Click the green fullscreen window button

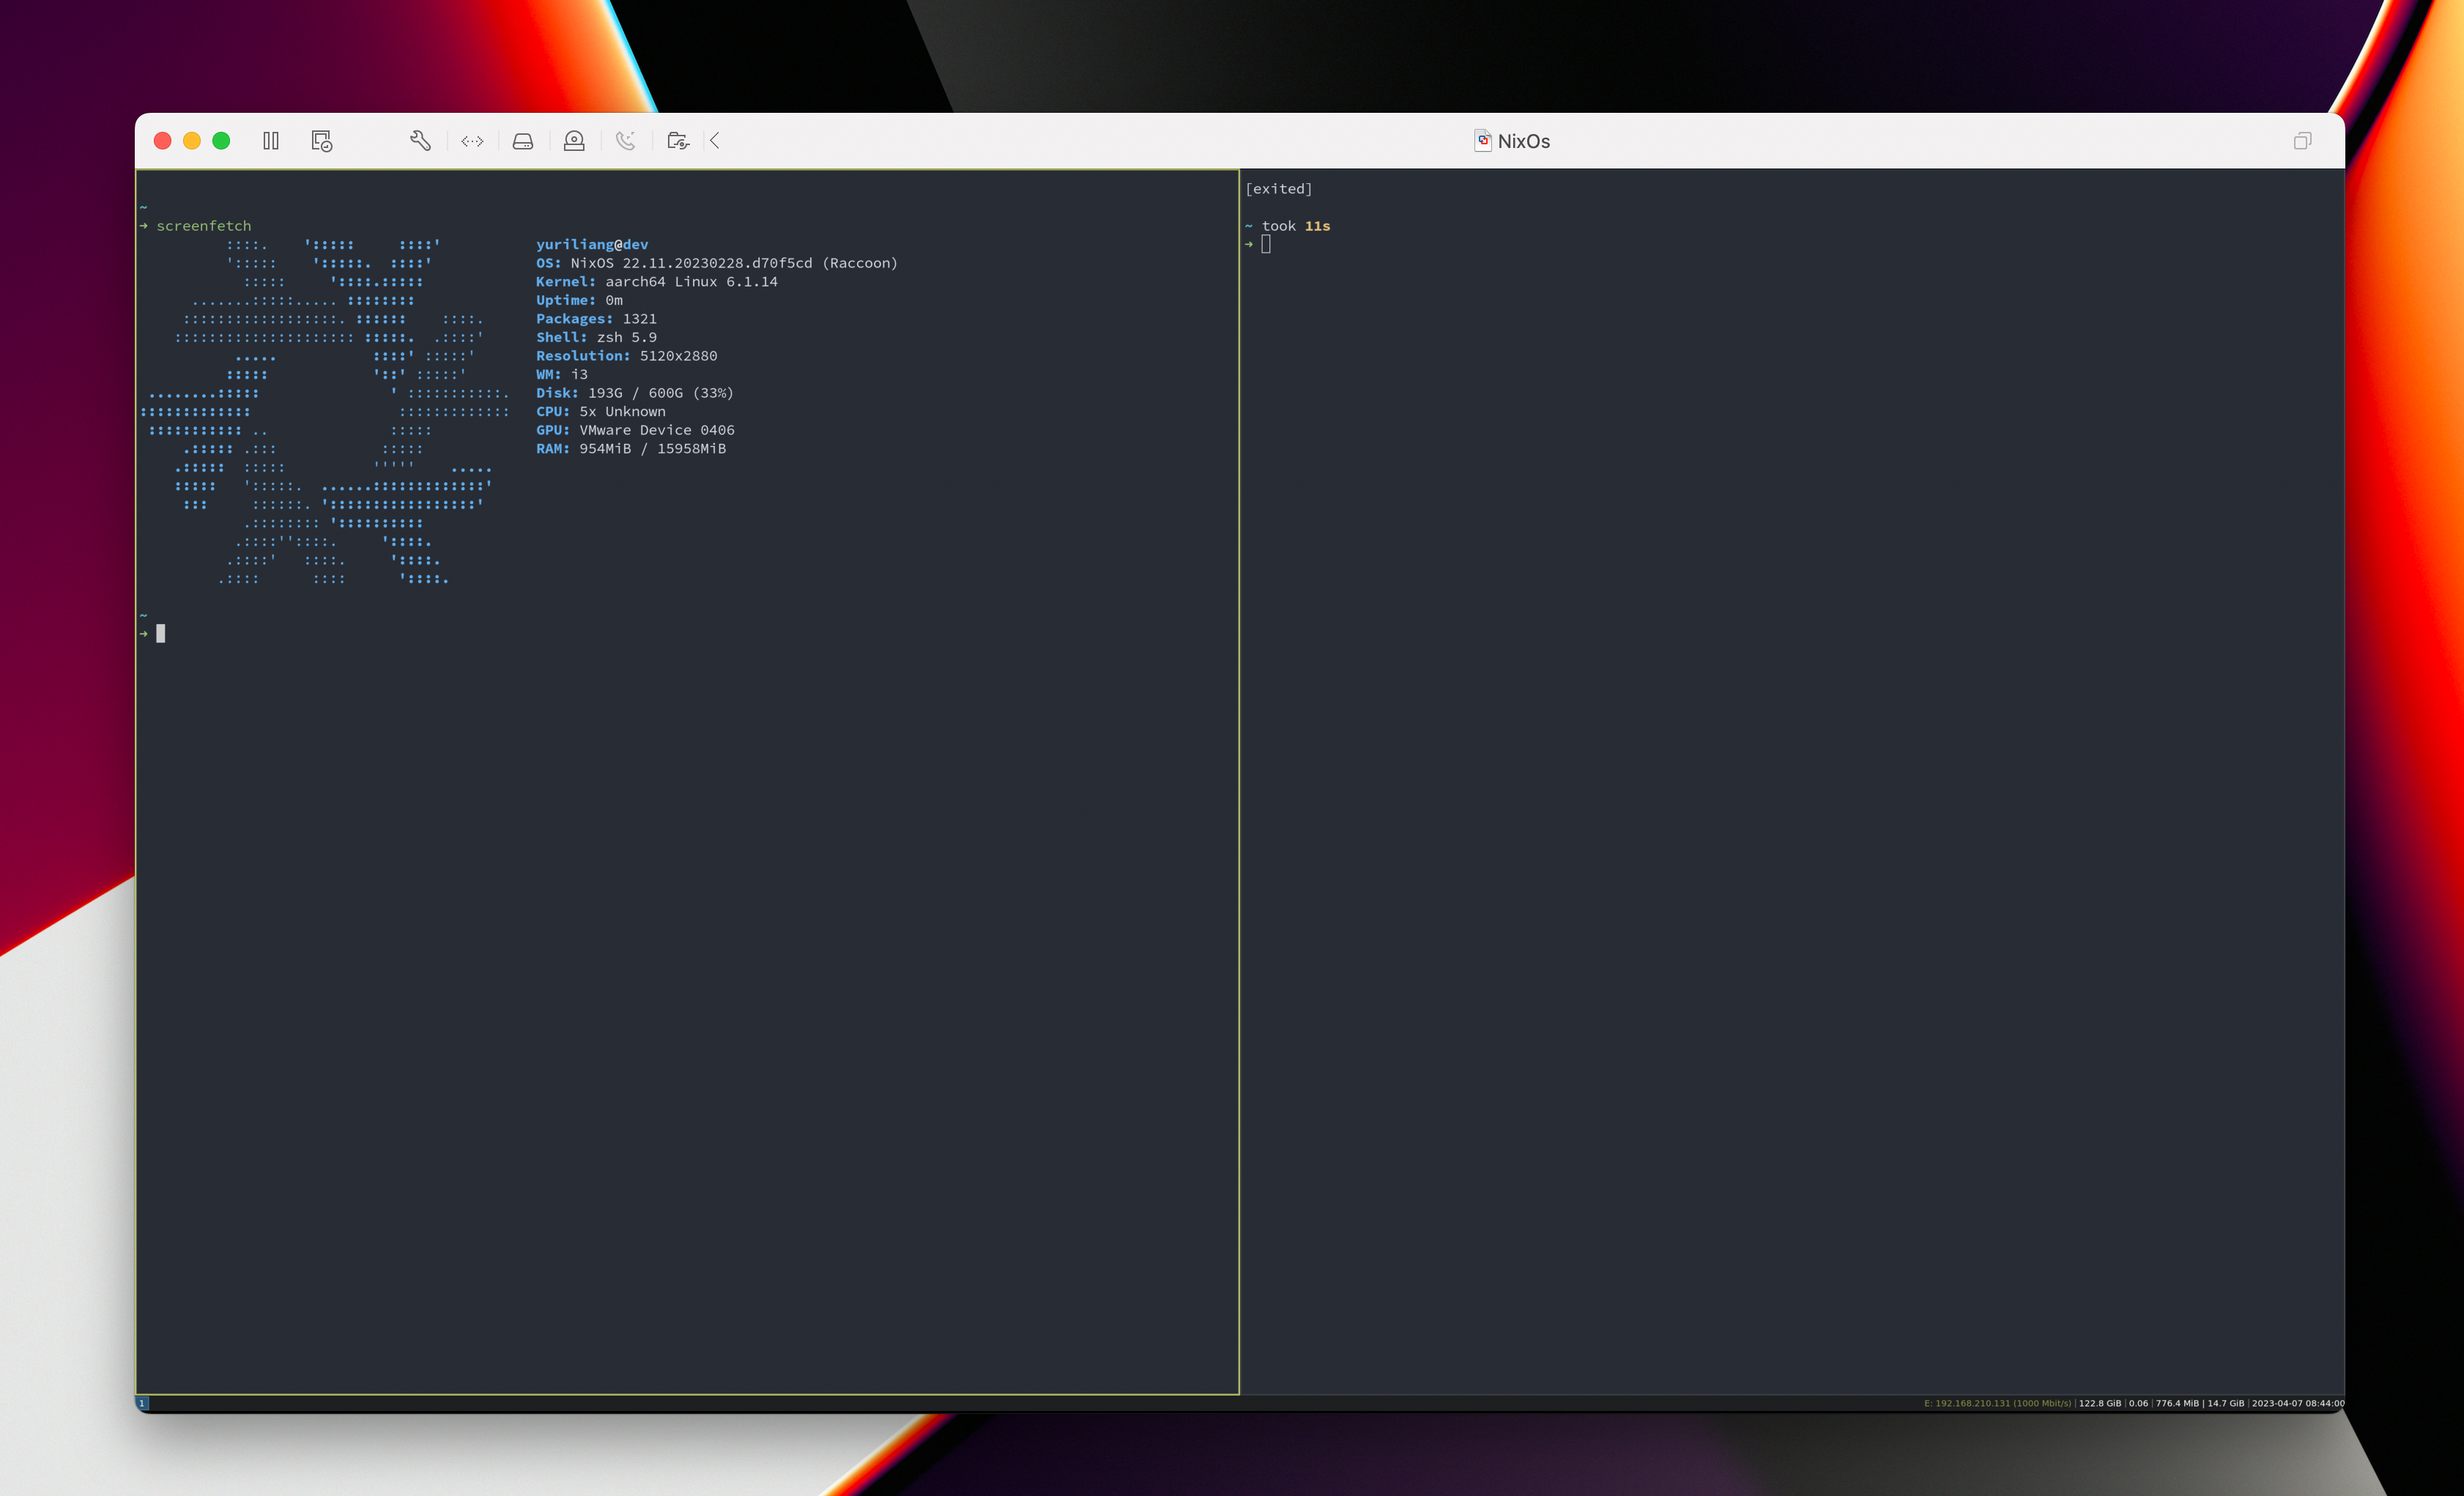coord(221,141)
